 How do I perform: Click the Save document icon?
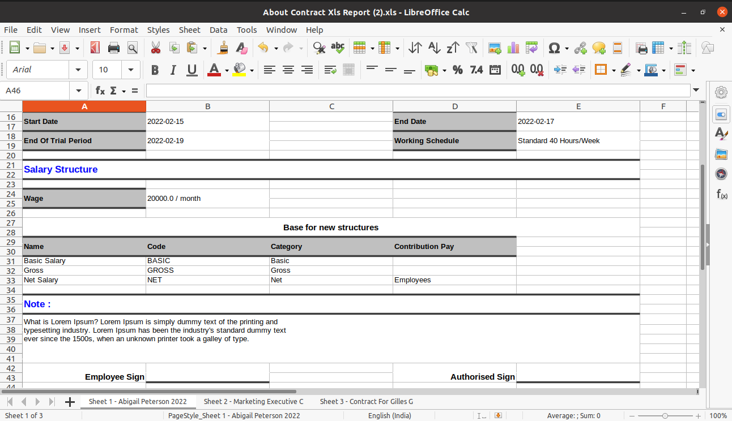(x=64, y=48)
